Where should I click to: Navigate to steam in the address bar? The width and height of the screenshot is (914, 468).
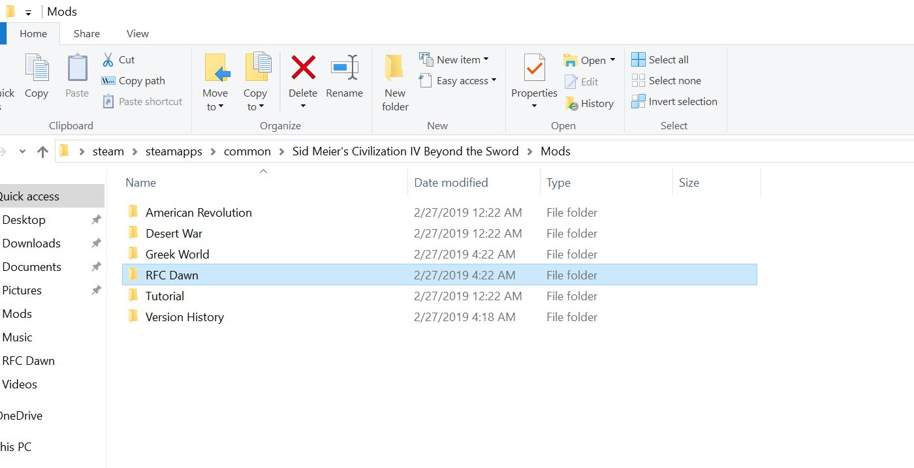point(108,151)
